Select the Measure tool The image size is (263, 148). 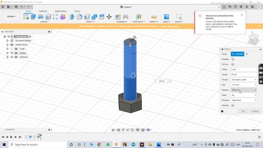pyautogui.click(x=154, y=17)
